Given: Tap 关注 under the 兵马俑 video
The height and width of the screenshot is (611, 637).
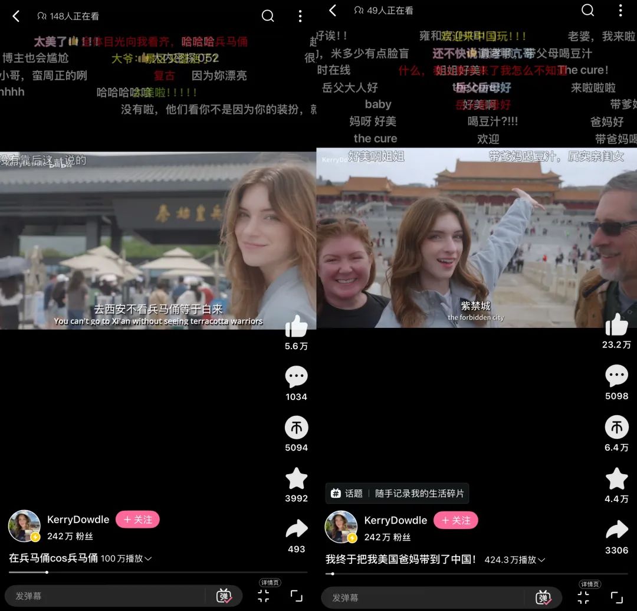Looking at the screenshot, I should 137,520.
